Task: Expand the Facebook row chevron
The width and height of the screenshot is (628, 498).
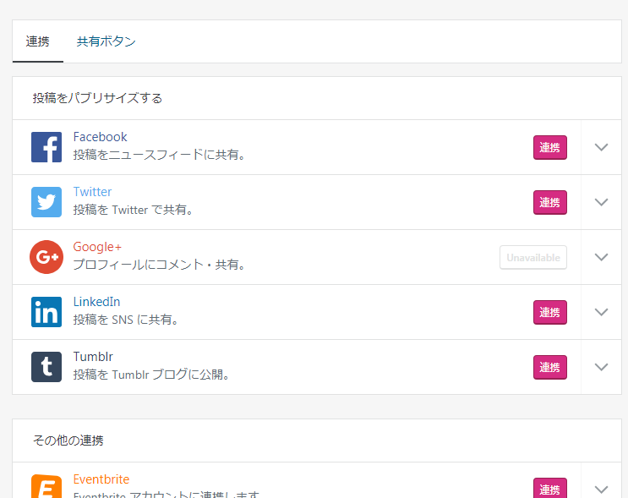Action: click(601, 147)
